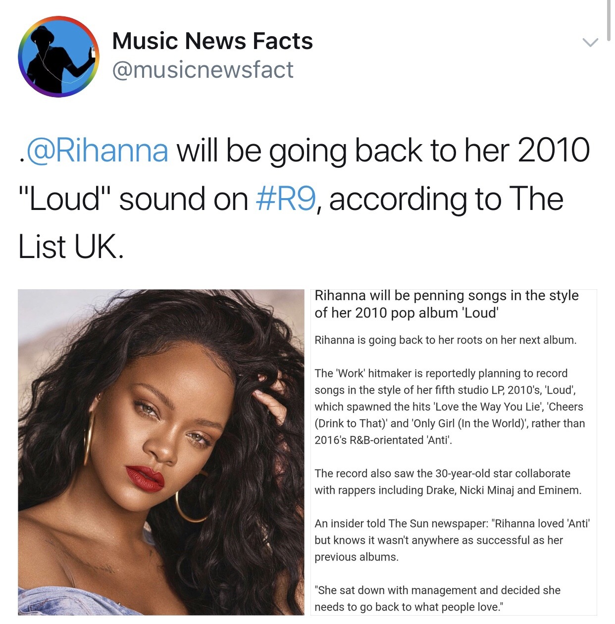Open the @Rihanna mention link

point(97,151)
